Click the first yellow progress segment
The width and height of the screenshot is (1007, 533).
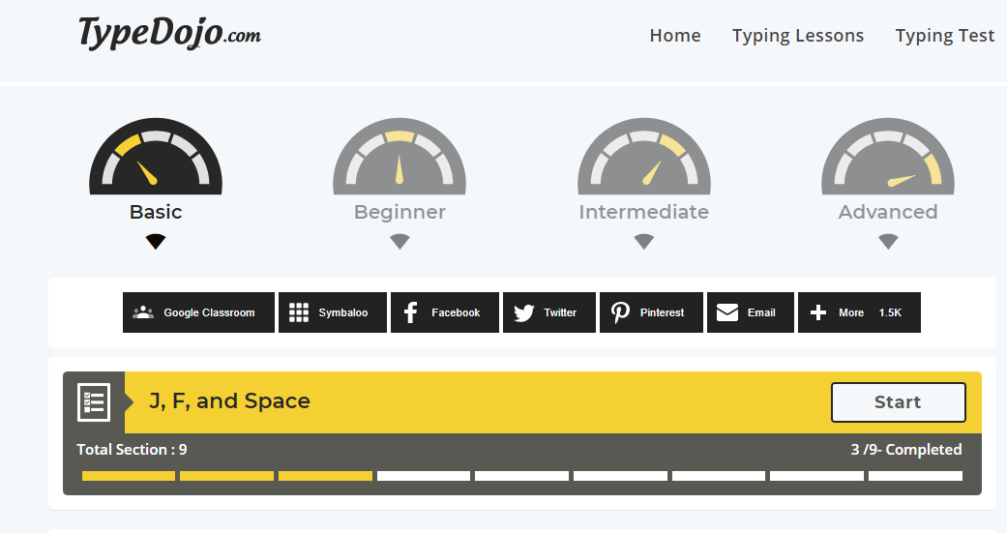point(129,476)
